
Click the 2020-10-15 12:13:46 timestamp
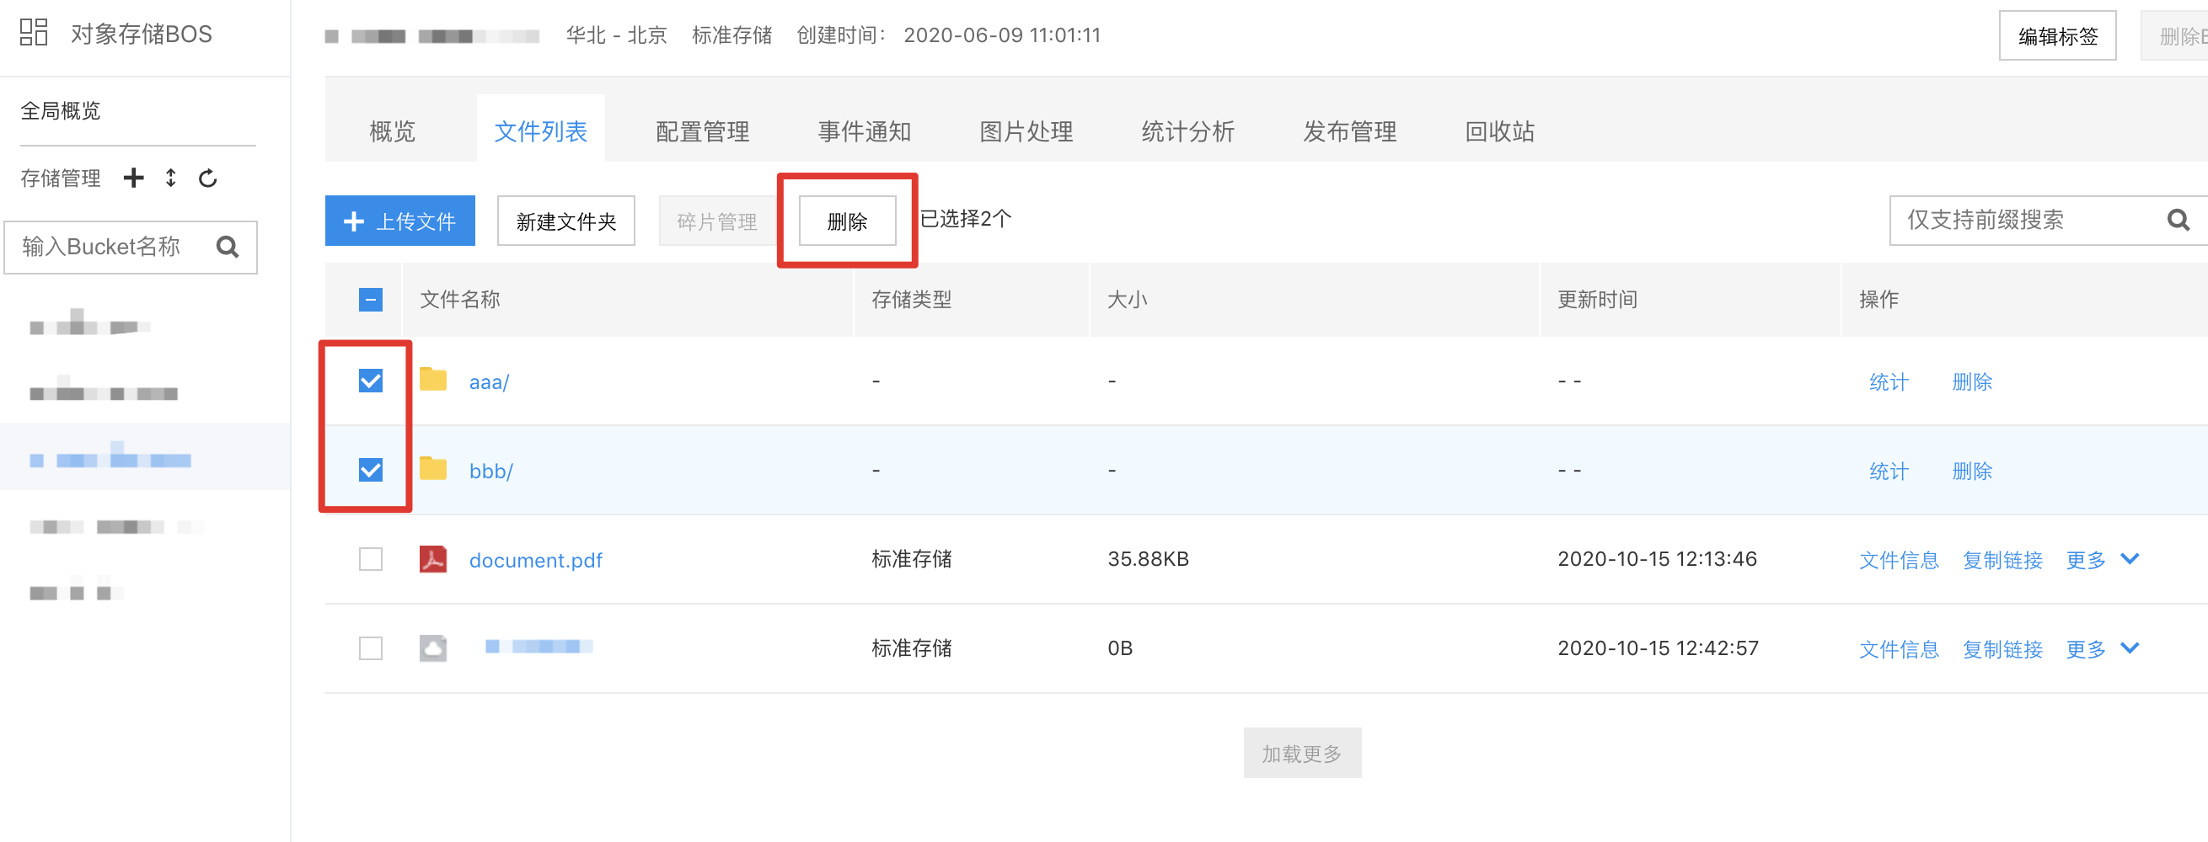(1657, 558)
